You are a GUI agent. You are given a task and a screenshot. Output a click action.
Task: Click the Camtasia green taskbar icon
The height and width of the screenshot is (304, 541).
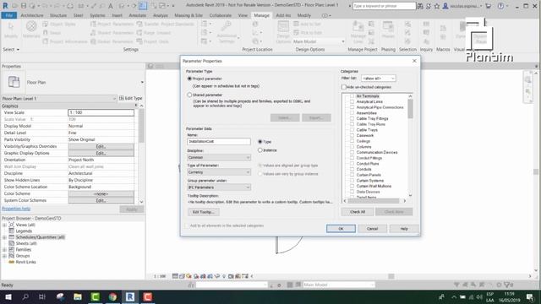[96, 296]
